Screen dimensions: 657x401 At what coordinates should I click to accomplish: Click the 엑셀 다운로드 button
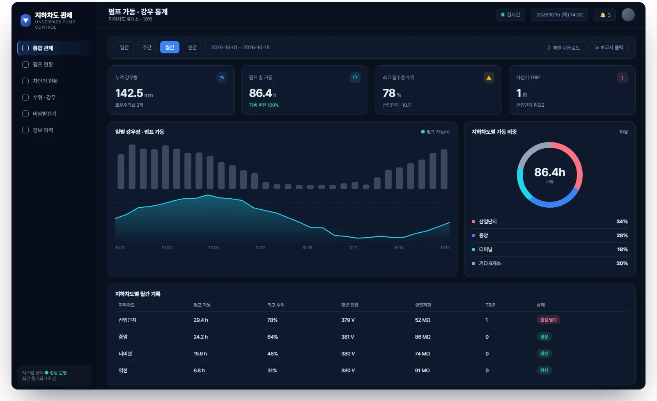point(563,48)
